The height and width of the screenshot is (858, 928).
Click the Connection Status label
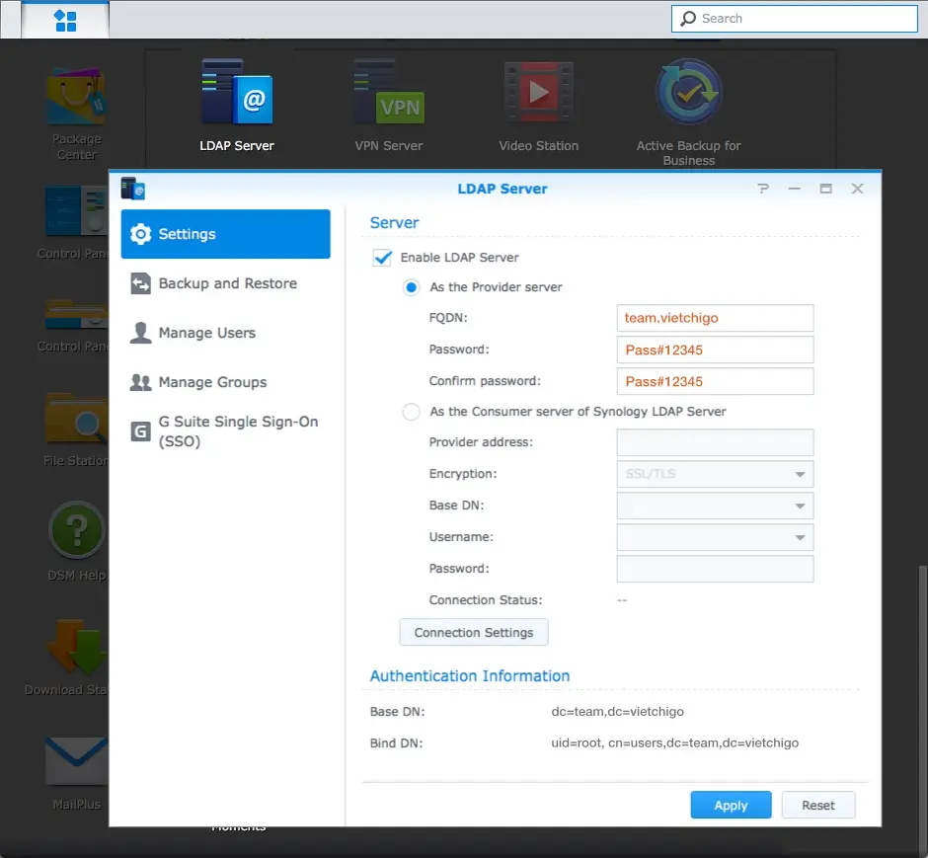(x=486, y=600)
